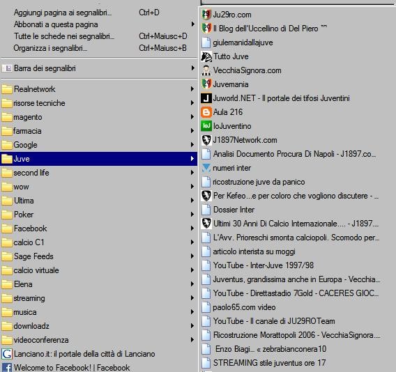Expand risorse tecniche folder arrow
This screenshot has width=396, height=372.
click(192, 103)
